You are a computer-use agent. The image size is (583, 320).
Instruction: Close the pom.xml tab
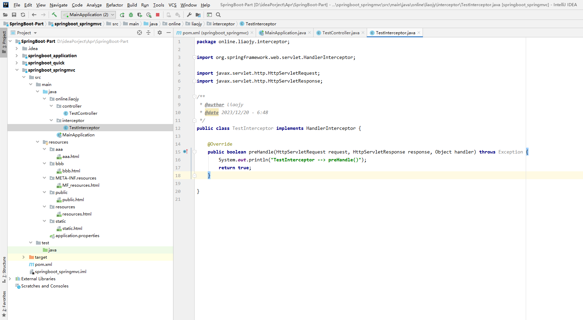tap(252, 33)
